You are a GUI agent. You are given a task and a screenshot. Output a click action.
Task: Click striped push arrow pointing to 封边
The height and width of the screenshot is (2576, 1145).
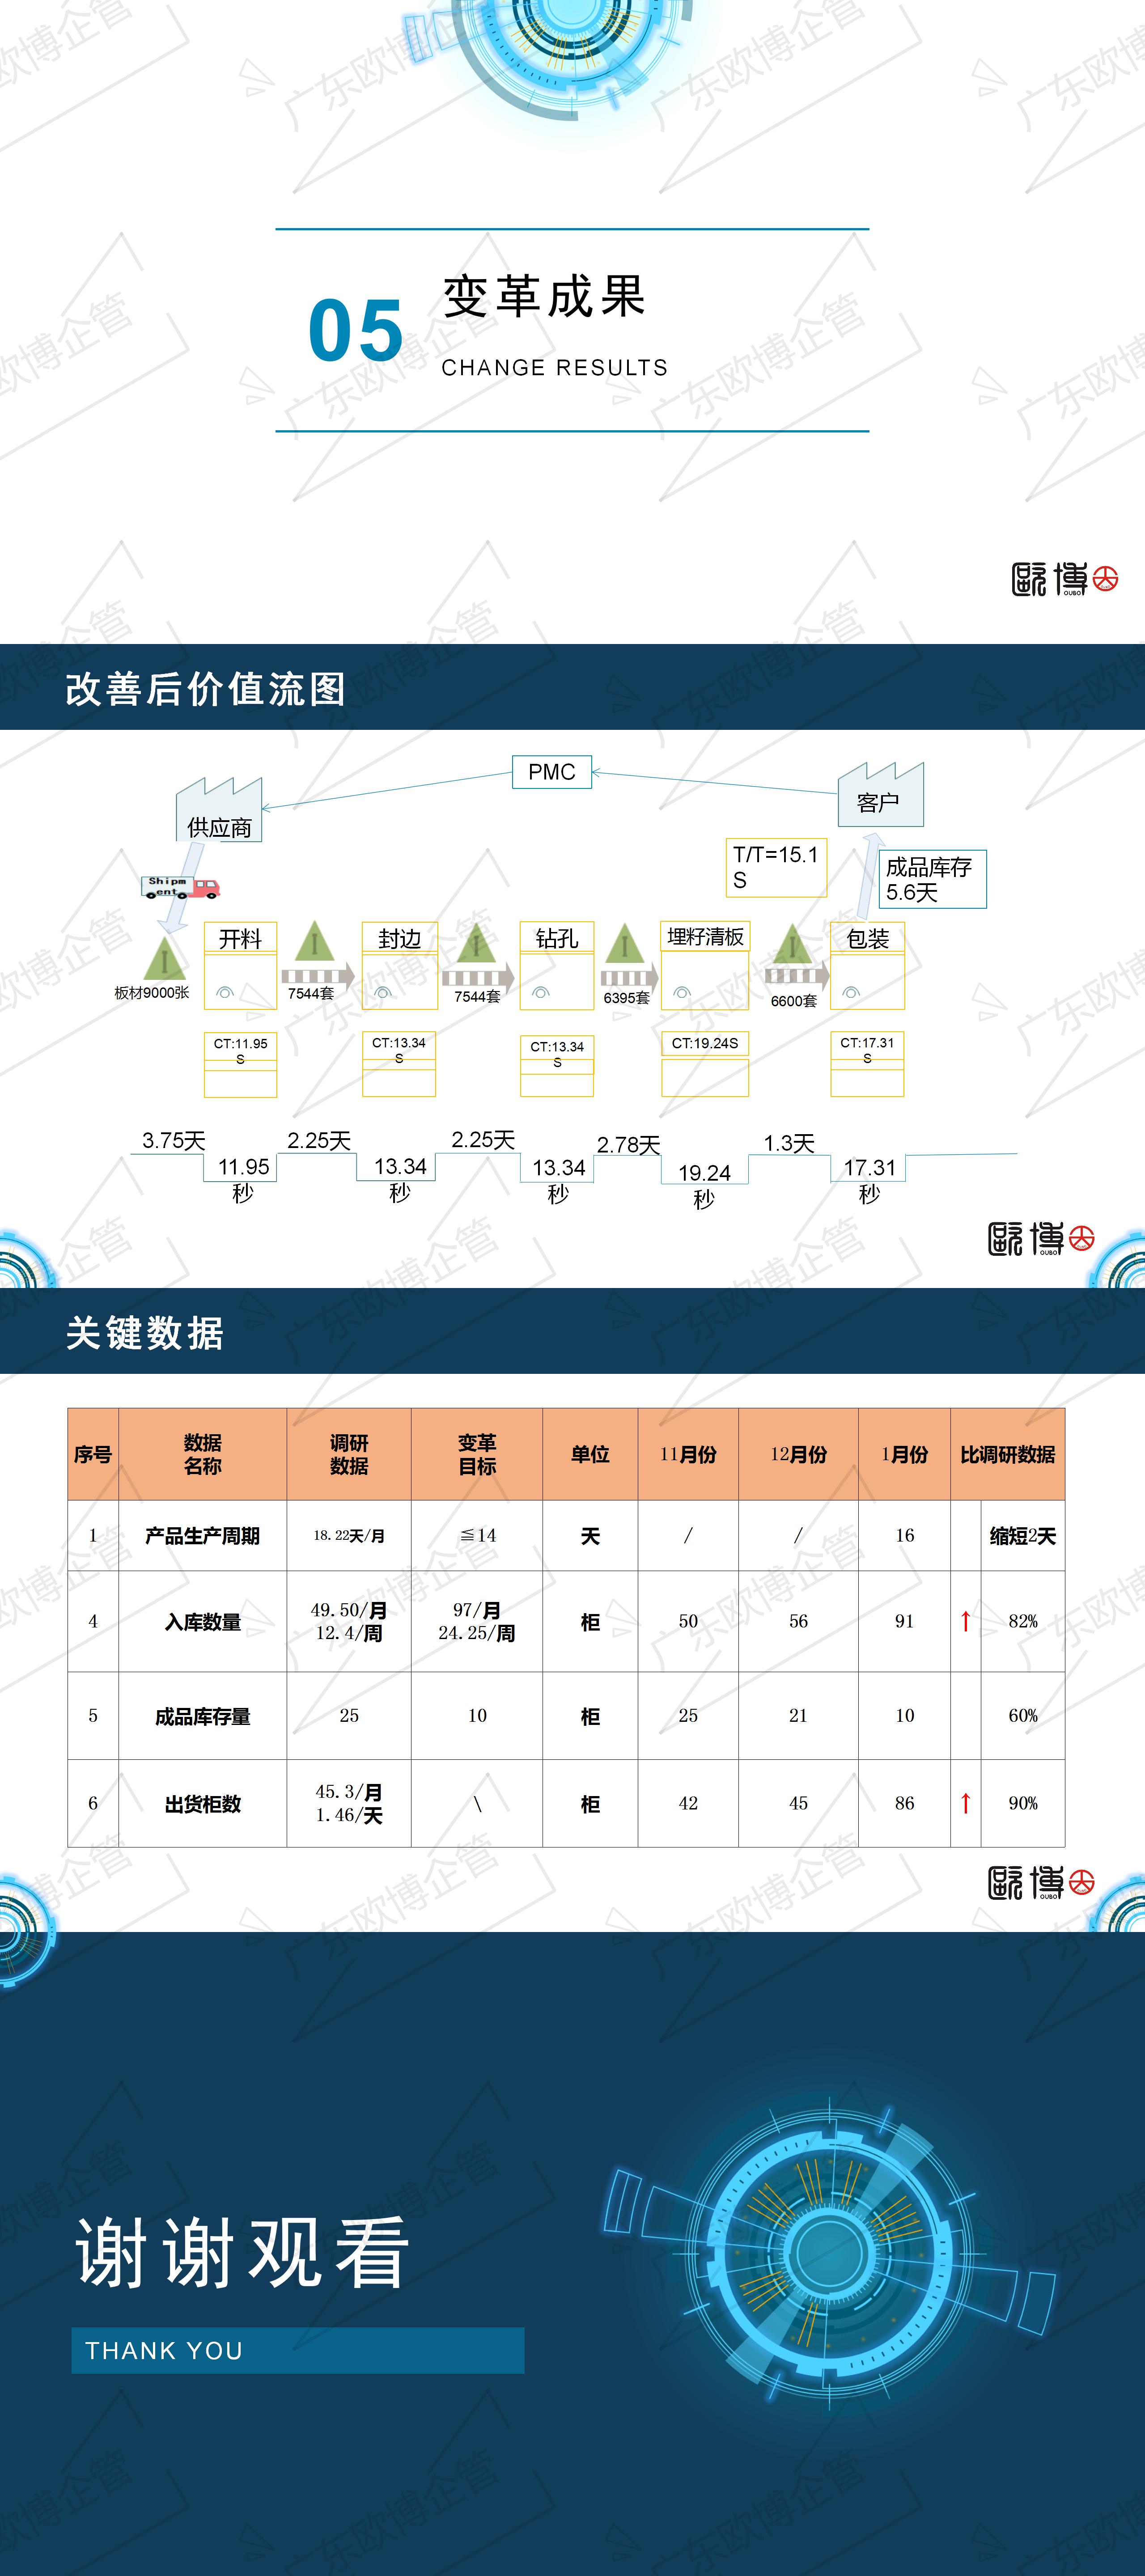[x=318, y=976]
